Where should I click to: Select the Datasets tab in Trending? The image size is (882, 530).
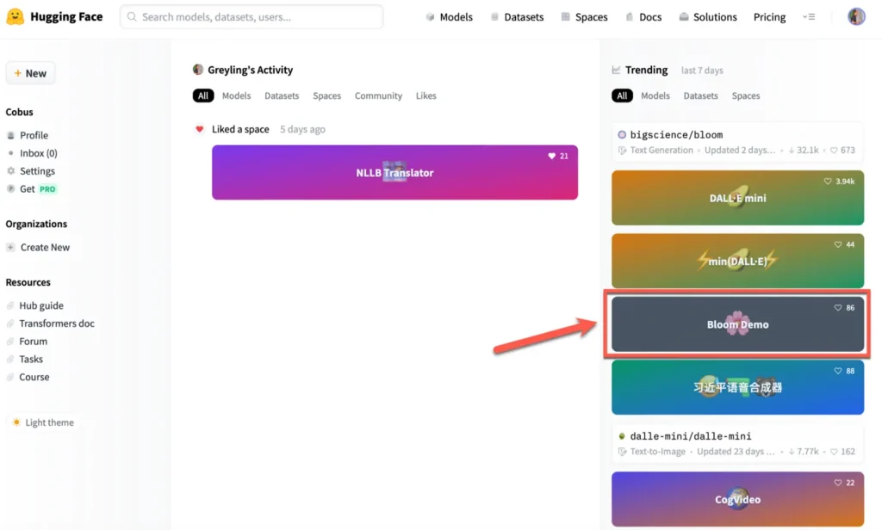point(701,96)
